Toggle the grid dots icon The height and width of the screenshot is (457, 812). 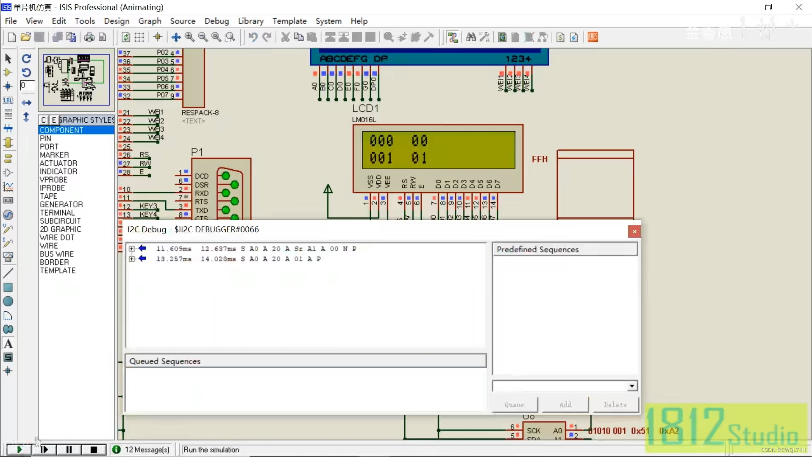click(x=139, y=37)
